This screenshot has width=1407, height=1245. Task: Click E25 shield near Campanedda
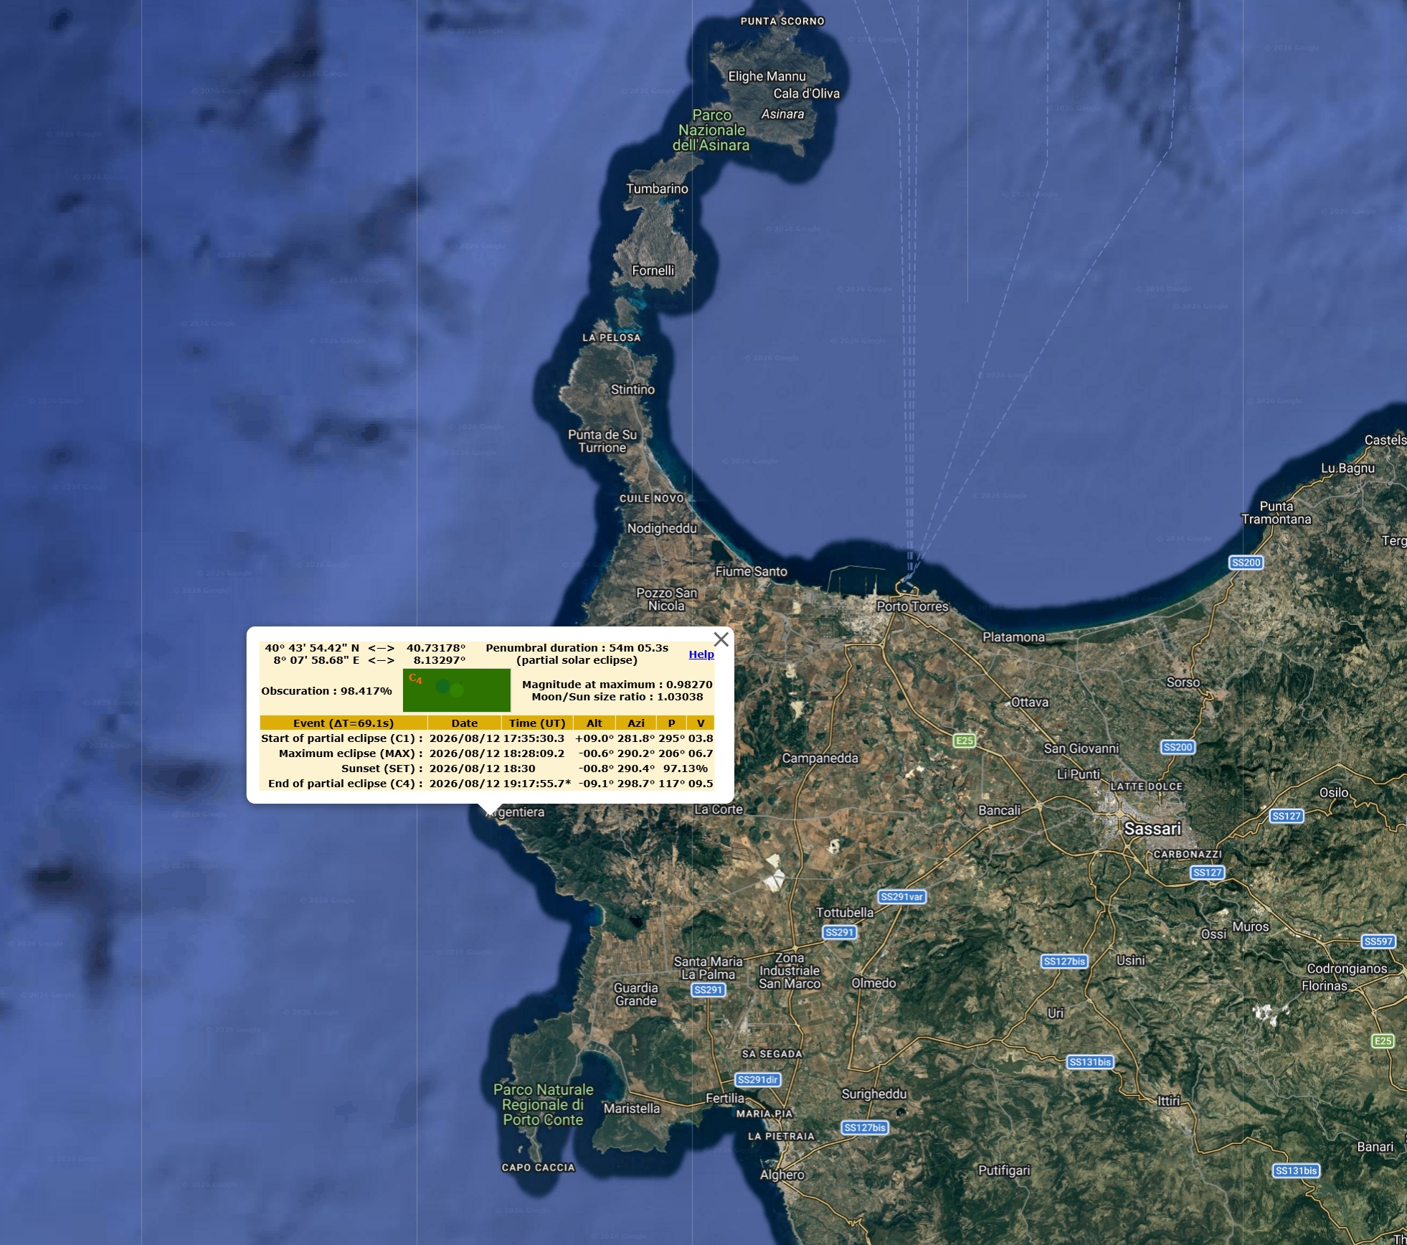(964, 741)
